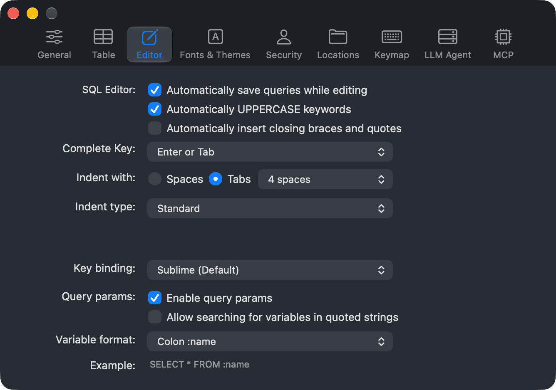
Task: Minimize the preferences window
Action: coord(32,13)
